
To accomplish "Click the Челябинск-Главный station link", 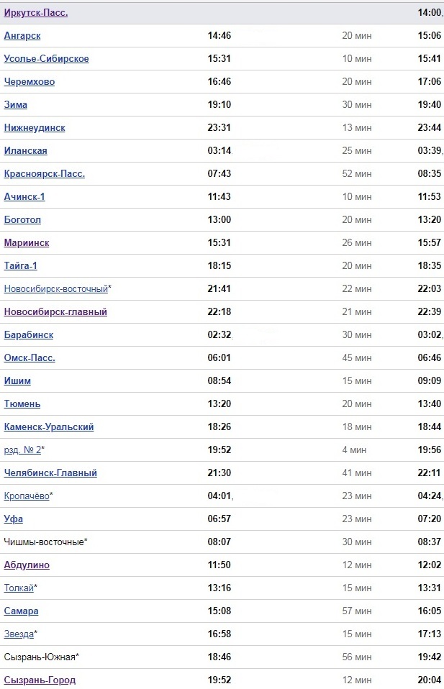I will click(x=50, y=473).
